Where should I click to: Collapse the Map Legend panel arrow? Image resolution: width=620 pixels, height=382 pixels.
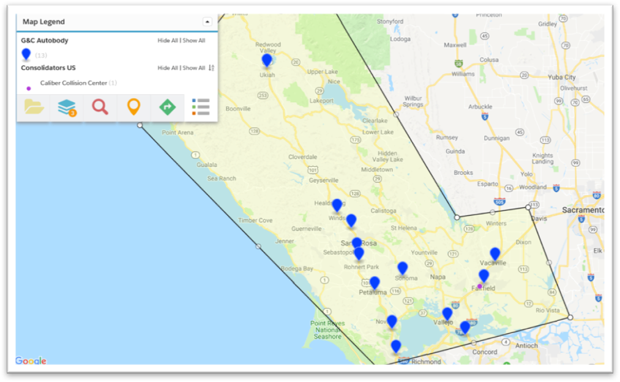coord(207,22)
